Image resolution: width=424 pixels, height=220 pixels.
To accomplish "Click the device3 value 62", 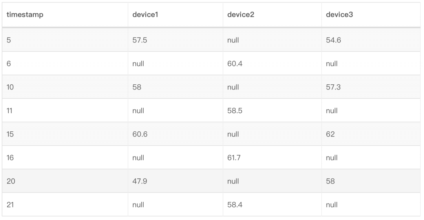I will [331, 134].
